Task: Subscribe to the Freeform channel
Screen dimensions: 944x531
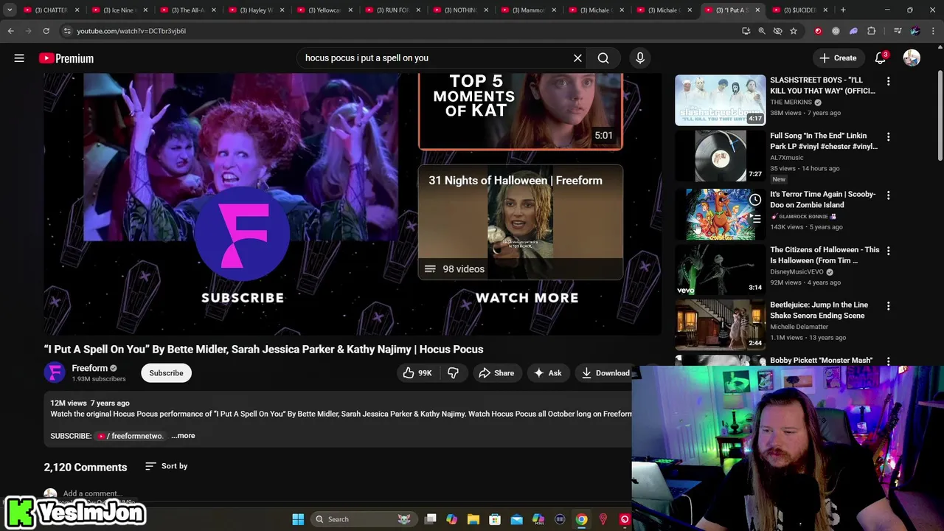Action: point(166,373)
